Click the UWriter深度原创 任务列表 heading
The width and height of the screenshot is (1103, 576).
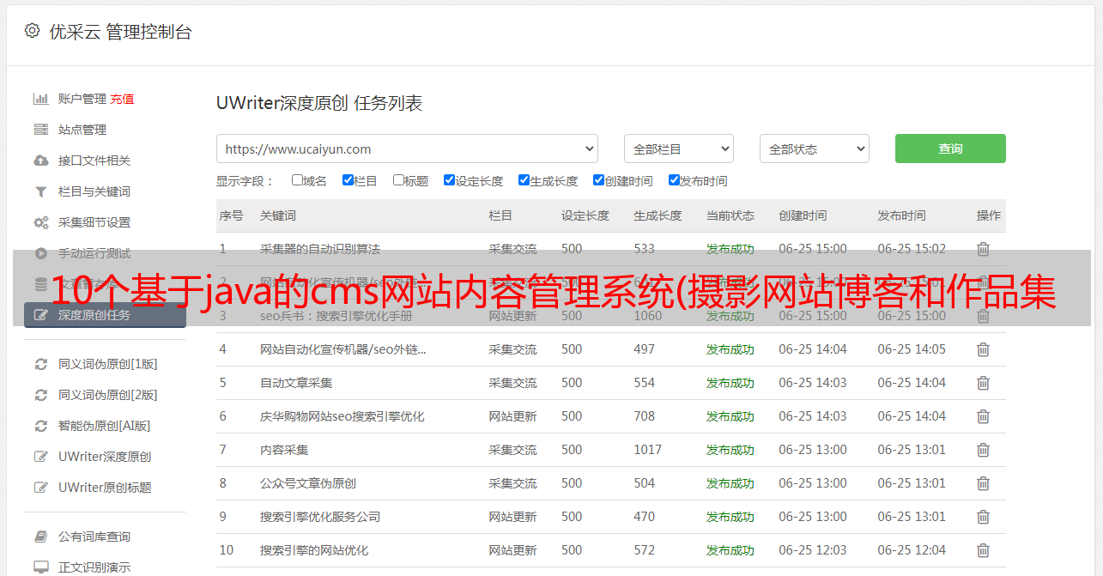pyautogui.click(x=319, y=103)
